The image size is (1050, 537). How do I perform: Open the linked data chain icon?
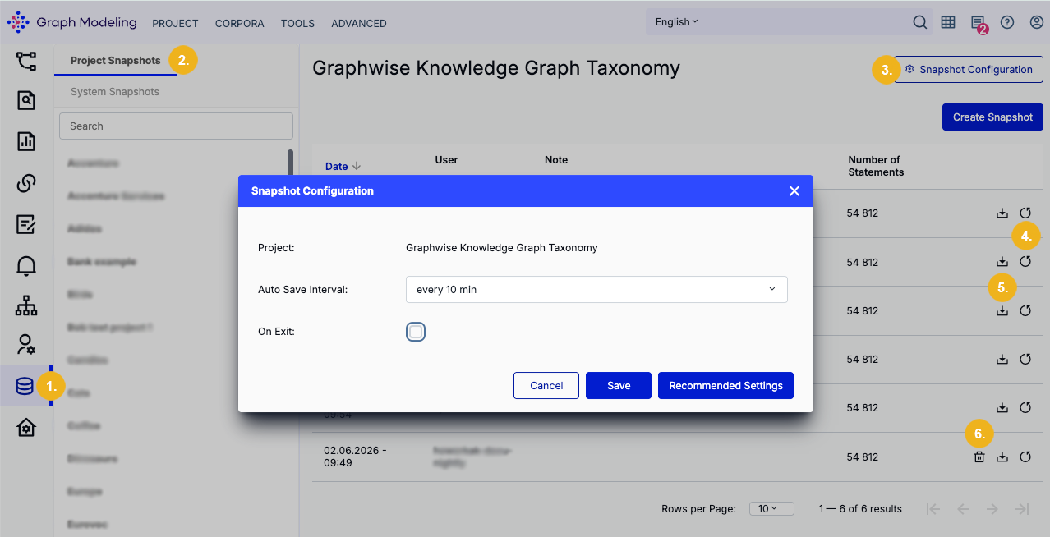point(26,183)
